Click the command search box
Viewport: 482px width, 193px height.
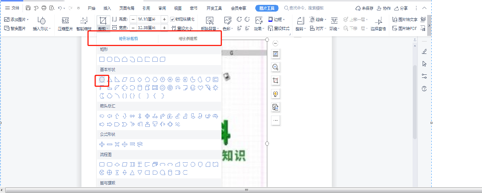tap(304, 8)
